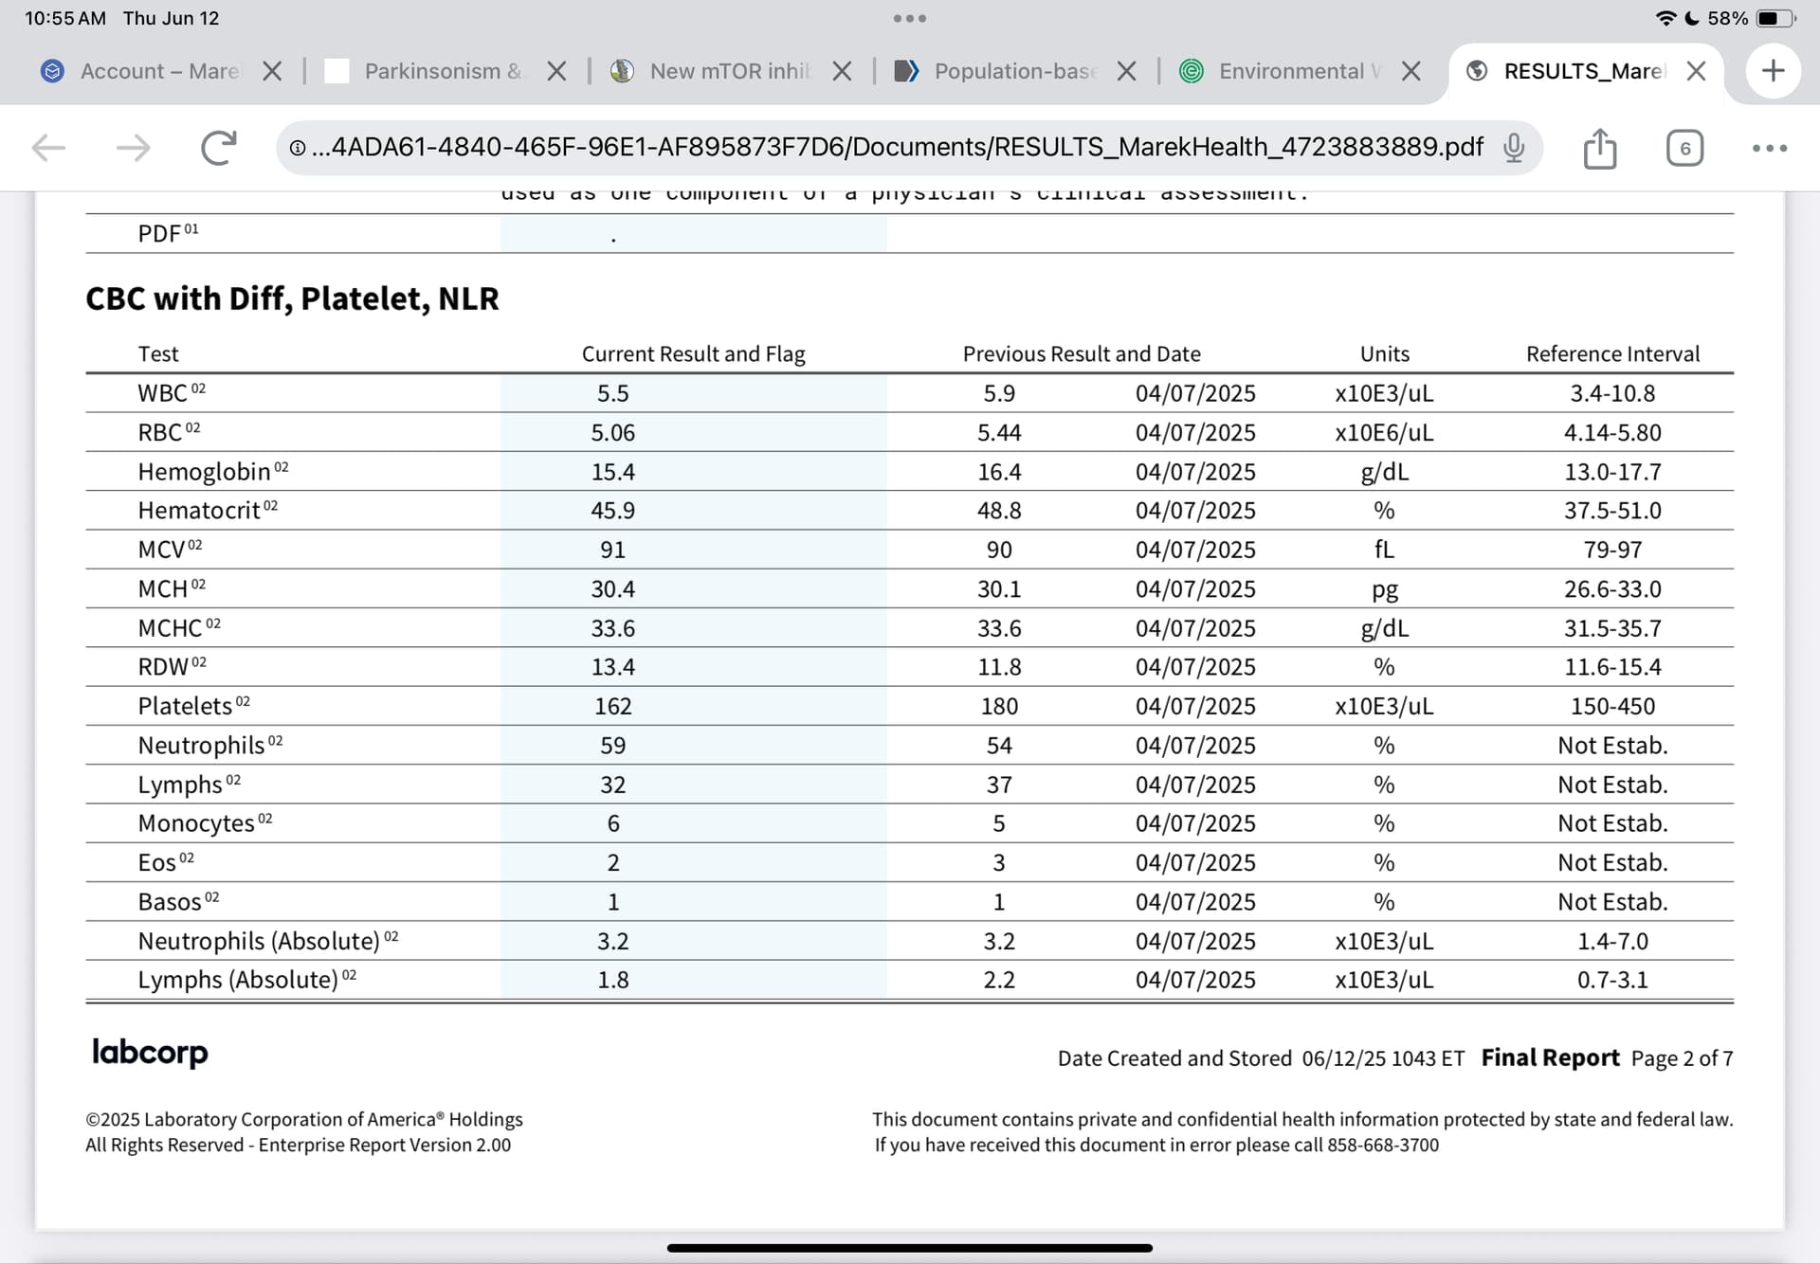Select Lymphs previous result 37

pos(999,785)
